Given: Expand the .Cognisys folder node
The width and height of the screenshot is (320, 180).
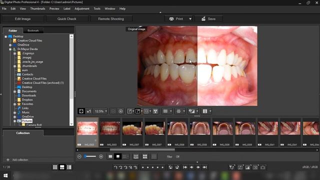Looking at the screenshot, I should click(14, 53).
